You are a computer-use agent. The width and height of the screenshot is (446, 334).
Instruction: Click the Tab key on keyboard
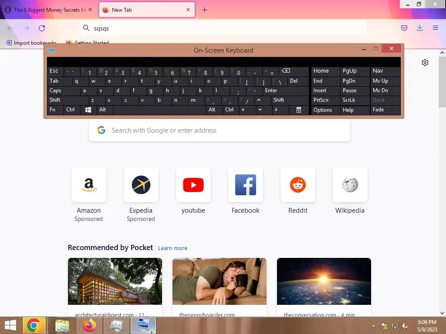click(x=59, y=81)
